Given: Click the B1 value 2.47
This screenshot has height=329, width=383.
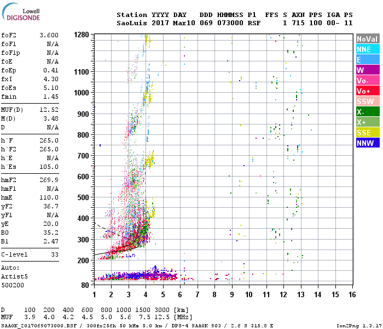Looking at the screenshot, I should 51,241.
